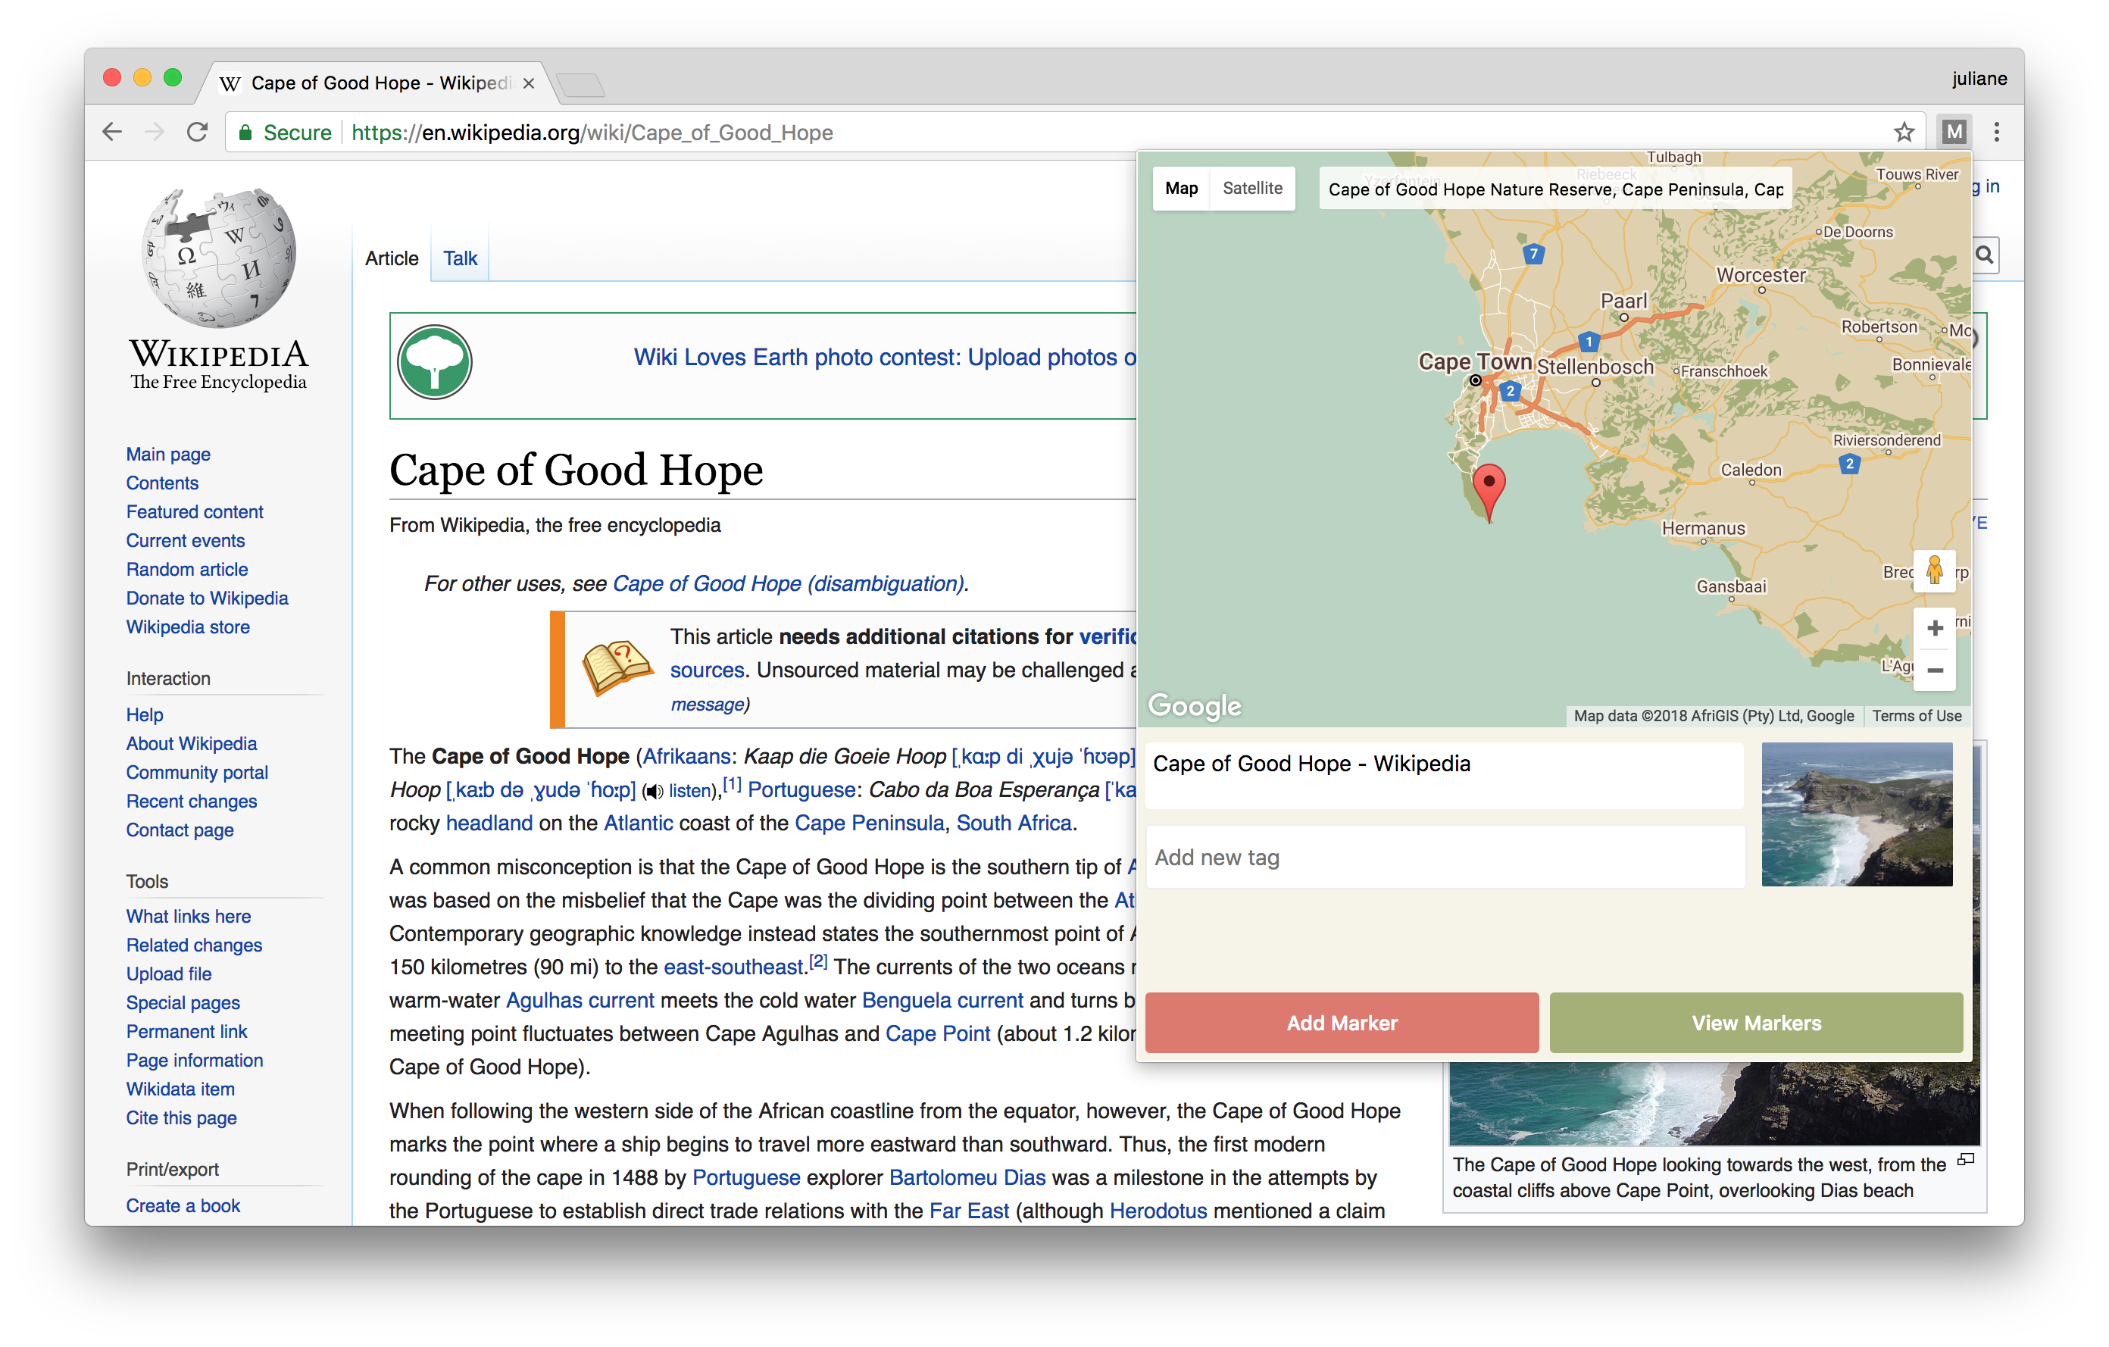
Task: Click the map location search box
Action: point(1554,189)
